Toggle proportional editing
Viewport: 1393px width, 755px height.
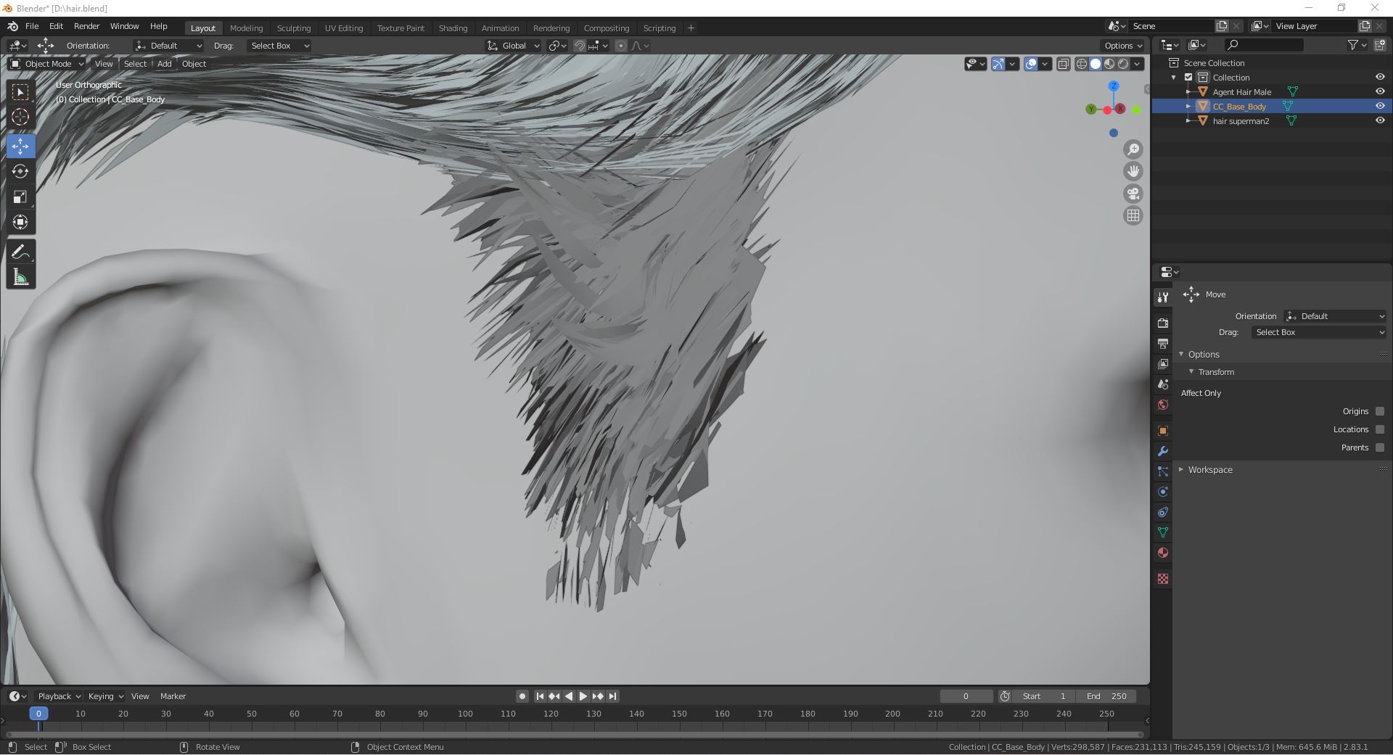click(621, 46)
